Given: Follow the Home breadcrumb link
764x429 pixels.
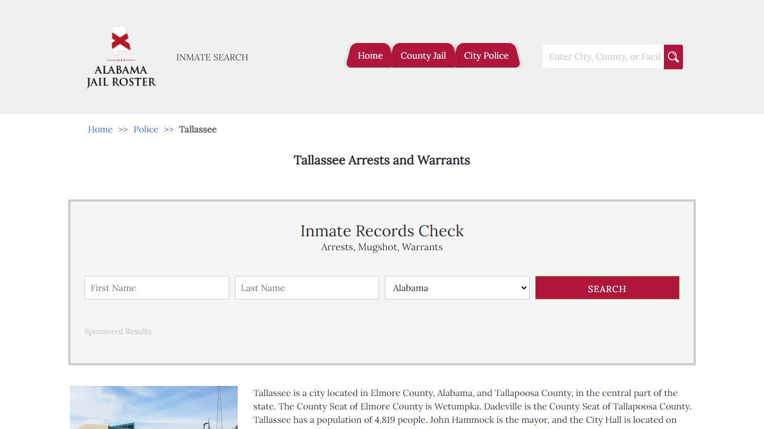Looking at the screenshot, I should (x=100, y=129).
